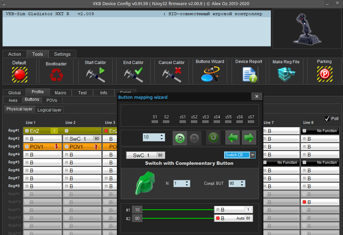Open the Switch CB function dropdown
This screenshot has width=343, height=235.
click(x=253, y=155)
